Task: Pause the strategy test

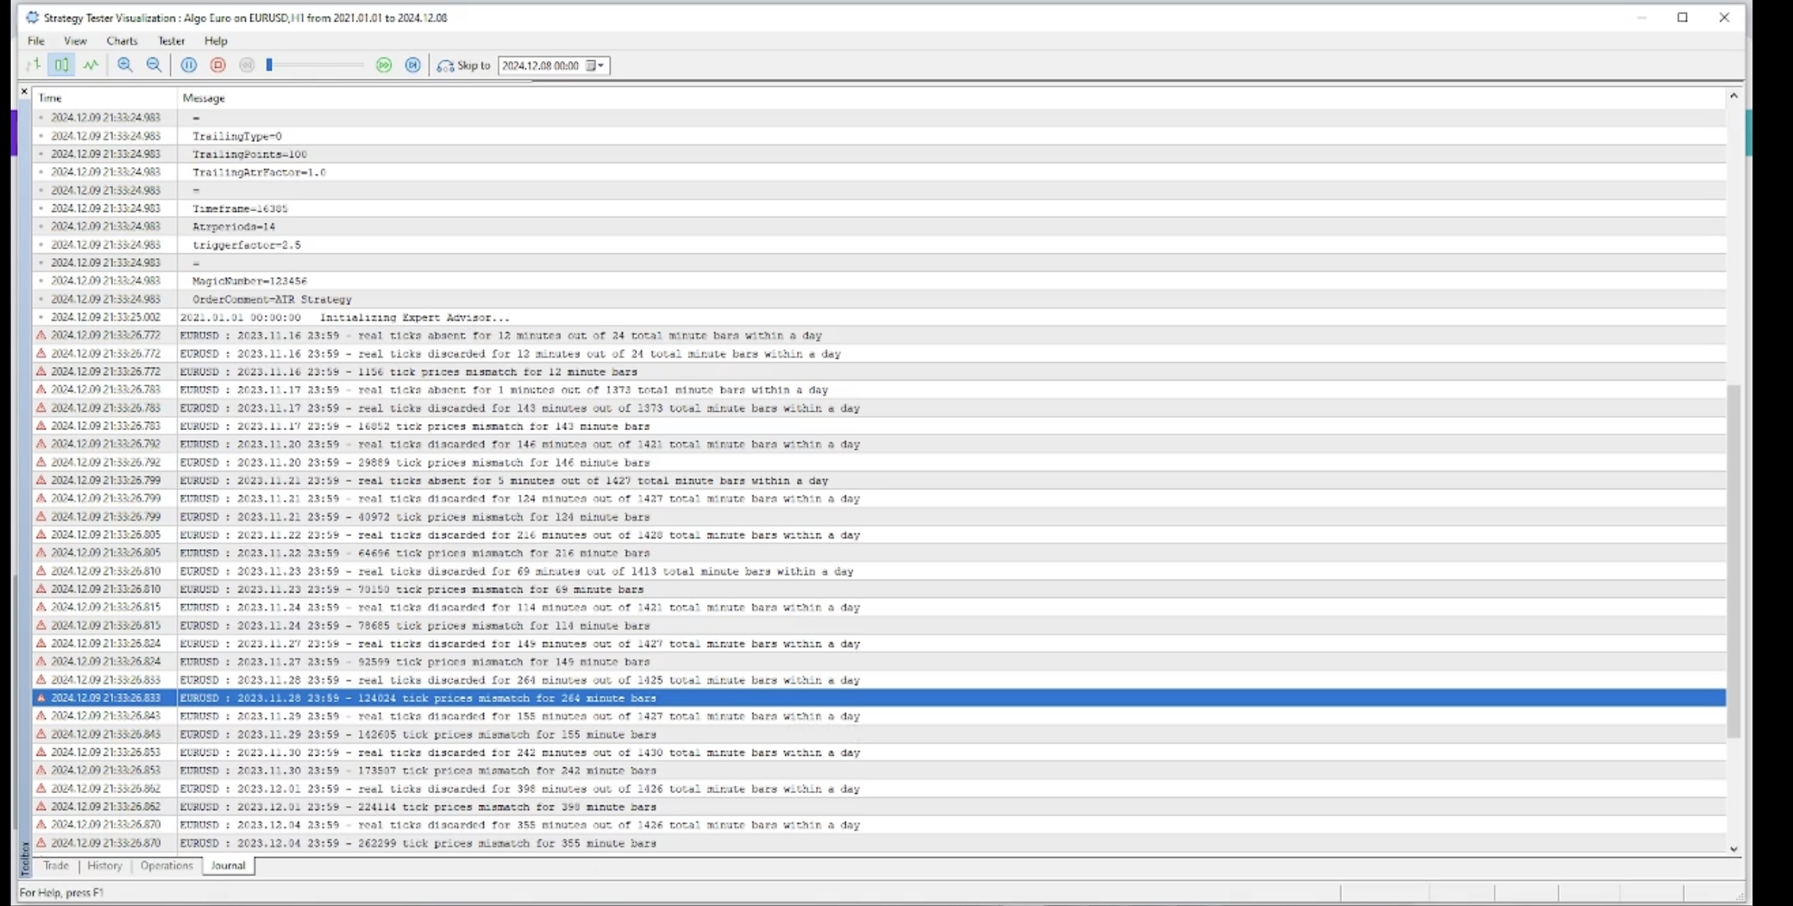Action: [189, 66]
